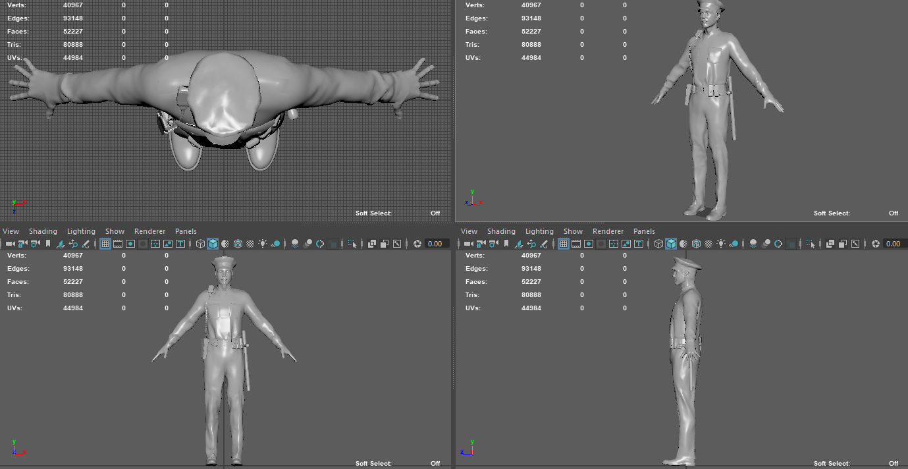Toggle X-Ray mode in side view panel
The image size is (908, 469).
(830, 244)
